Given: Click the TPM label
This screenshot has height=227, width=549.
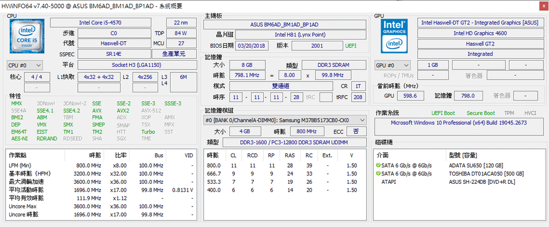Looking at the screenshot, I should point(509,113).
